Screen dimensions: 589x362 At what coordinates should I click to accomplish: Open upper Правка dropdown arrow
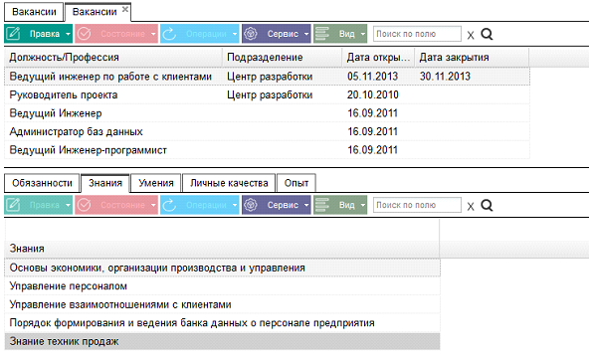pyautogui.click(x=68, y=34)
